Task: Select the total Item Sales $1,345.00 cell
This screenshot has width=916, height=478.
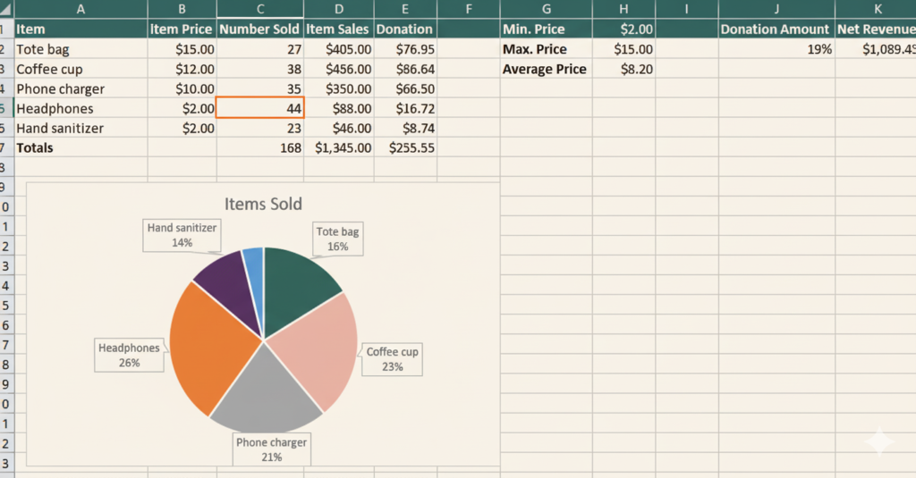Action: pos(338,147)
